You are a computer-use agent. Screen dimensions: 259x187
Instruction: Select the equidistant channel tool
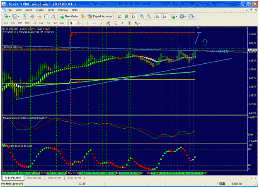108,23
